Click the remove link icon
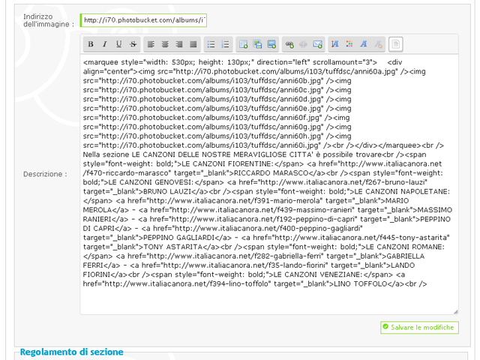480x360 pixels. (x=303, y=44)
